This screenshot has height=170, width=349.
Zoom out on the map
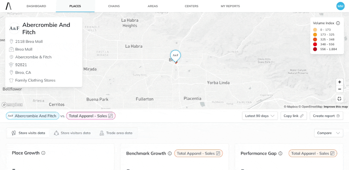(339, 89)
